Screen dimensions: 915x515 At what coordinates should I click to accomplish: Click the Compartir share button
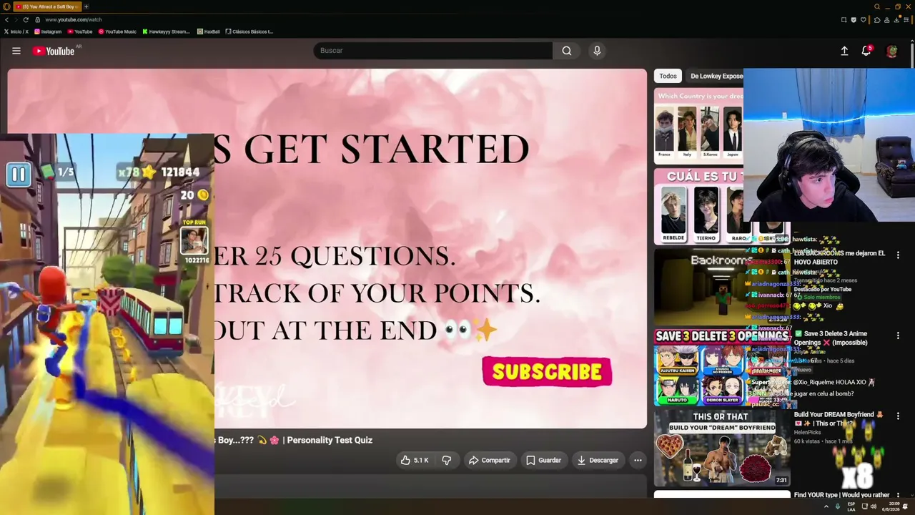490,460
